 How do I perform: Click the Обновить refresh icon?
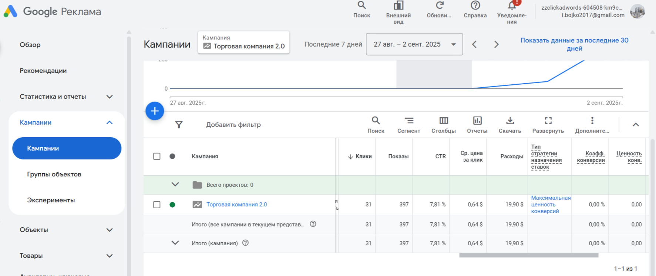tap(439, 5)
